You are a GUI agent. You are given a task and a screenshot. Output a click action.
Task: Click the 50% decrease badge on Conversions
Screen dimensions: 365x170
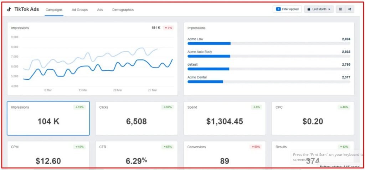(x=256, y=147)
